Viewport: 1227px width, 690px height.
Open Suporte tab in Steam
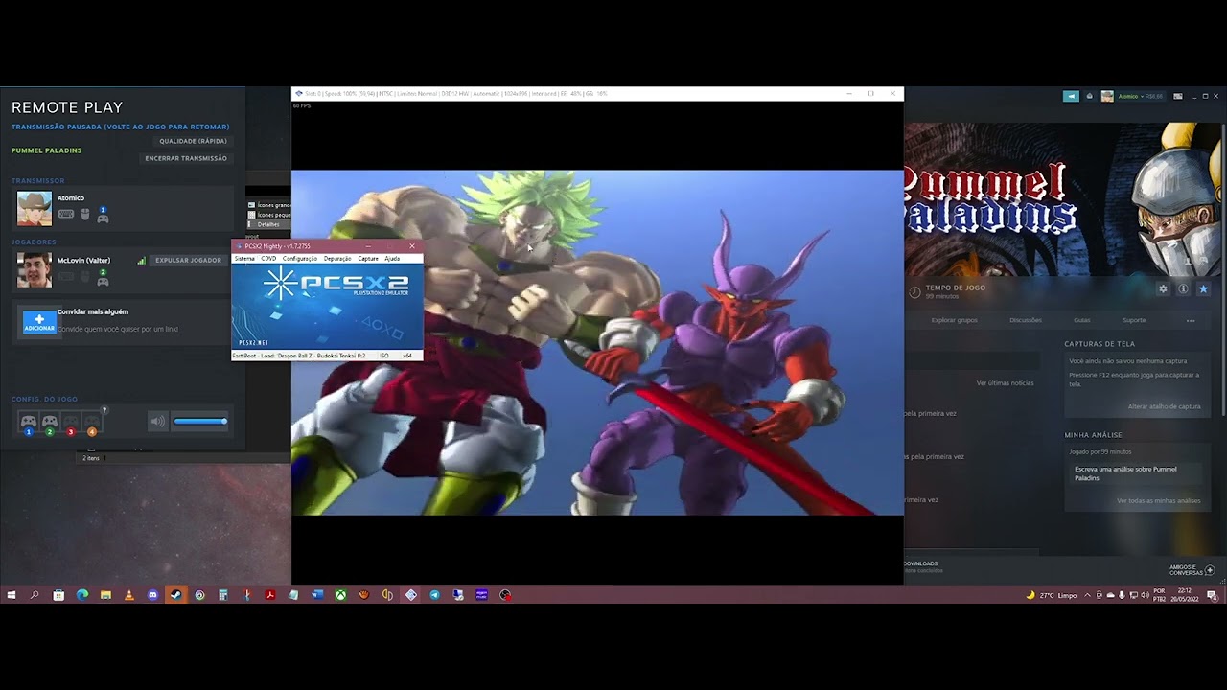[x=1134, y=320]
